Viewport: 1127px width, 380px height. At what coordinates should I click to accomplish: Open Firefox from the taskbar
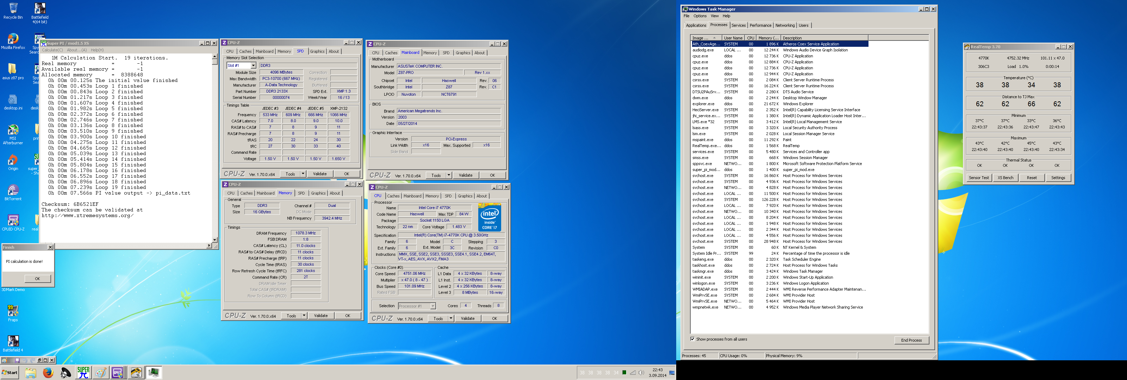click(48, 373)
